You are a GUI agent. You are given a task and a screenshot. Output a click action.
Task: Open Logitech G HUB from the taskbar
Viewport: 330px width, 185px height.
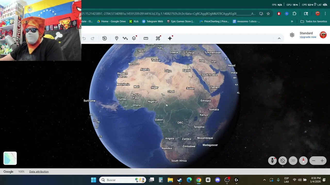click(x=236, y=180)
